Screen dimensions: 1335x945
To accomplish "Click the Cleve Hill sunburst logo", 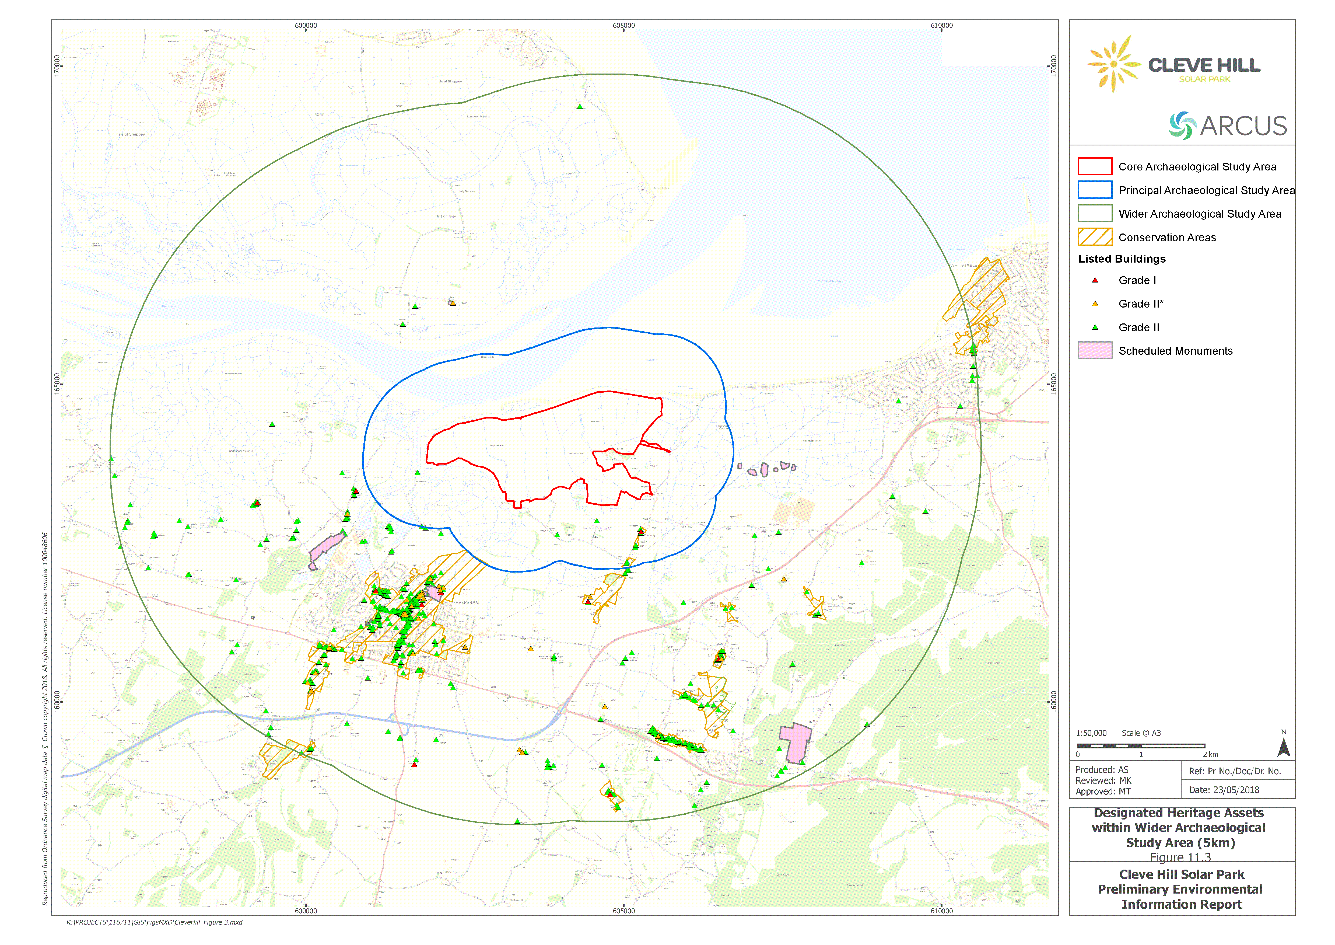I will coord(1113,64).
